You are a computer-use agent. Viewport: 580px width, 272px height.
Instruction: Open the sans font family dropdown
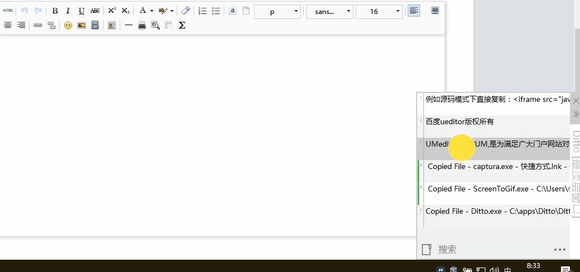click(329, 11)
